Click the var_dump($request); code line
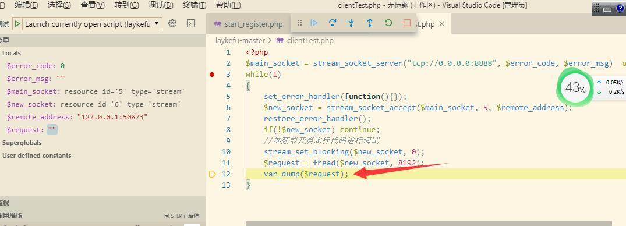The height and width of the screenshot is (226, 626). [x=306, y=174]
